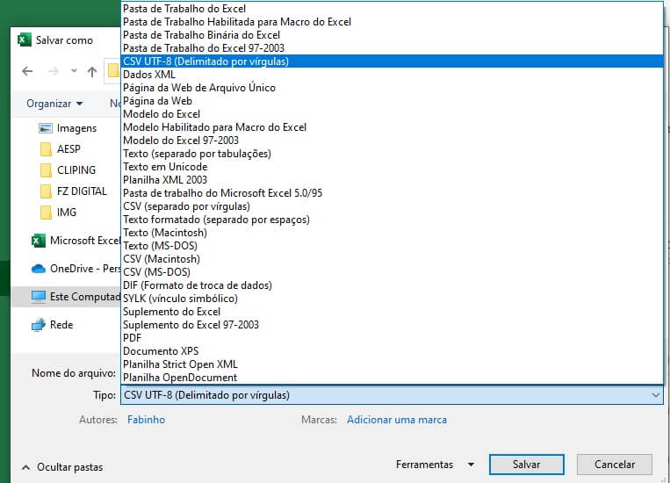
Task: Open the Organizar dropdown menu
Action: click(54, 104)
